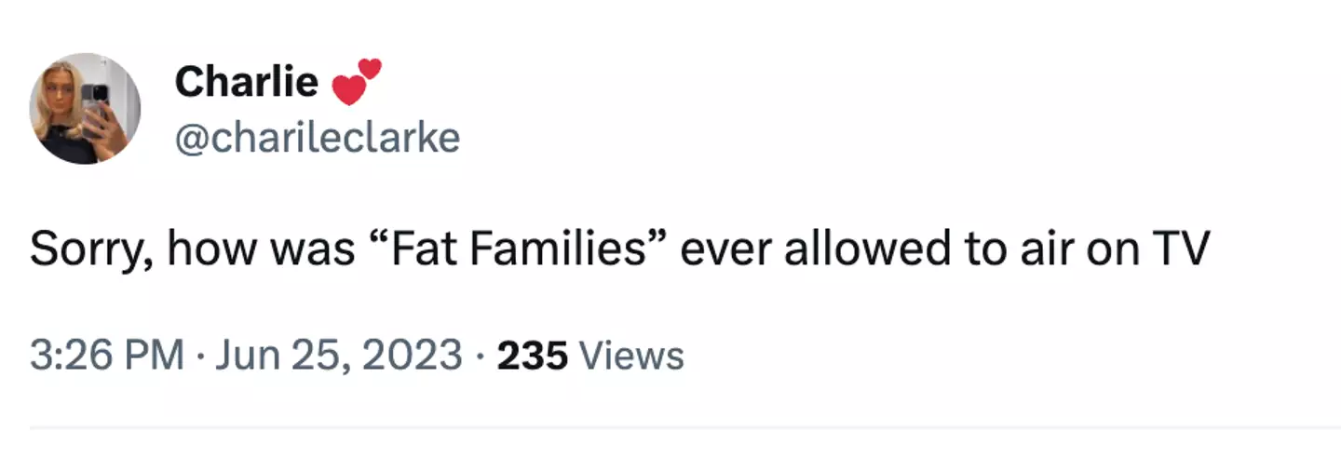Open Charlie's profile picture
Image resolution: width=1341 pixels, height=457 pixels.
click(x=85, y=108)
